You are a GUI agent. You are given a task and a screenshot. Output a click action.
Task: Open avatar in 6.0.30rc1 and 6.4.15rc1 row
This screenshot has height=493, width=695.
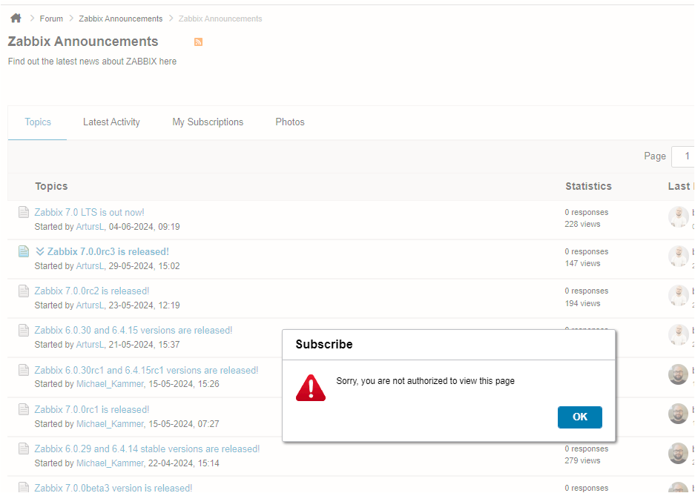678,374
